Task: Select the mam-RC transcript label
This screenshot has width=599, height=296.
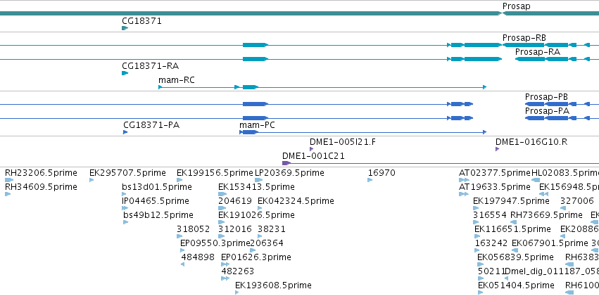Action: 177,80
